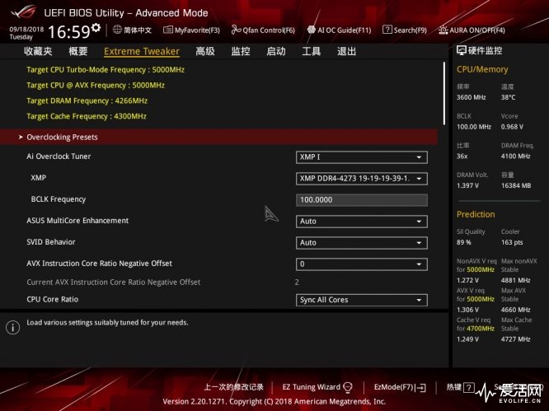The image size is (549, 411).
Task: Open the 退出 tab
Action: click(x=346, y=51)
